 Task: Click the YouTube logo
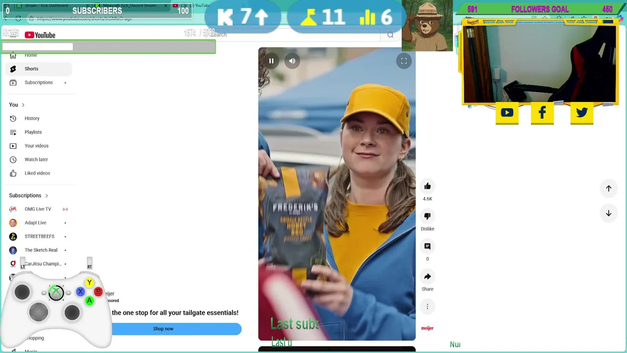(40, 35)
